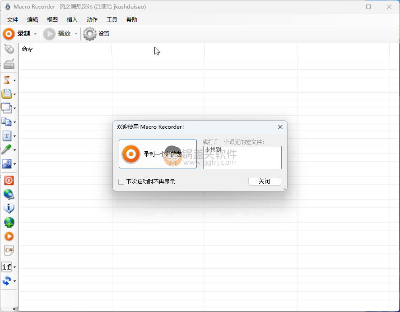Tick the 下次启动时不再显示 checkbox
This screenshot has width=400, height=312.
tap(121, 181)
